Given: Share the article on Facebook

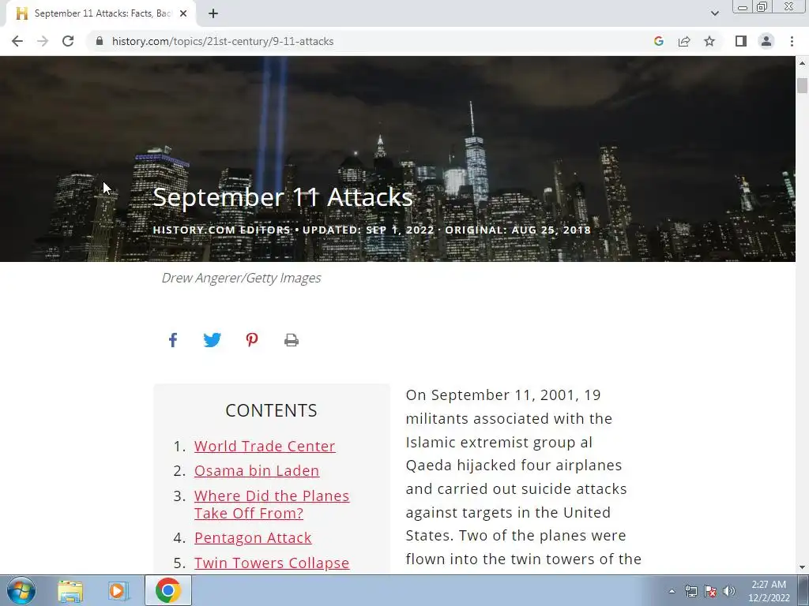Looking at the screenshot, I should tap(173, 340).
